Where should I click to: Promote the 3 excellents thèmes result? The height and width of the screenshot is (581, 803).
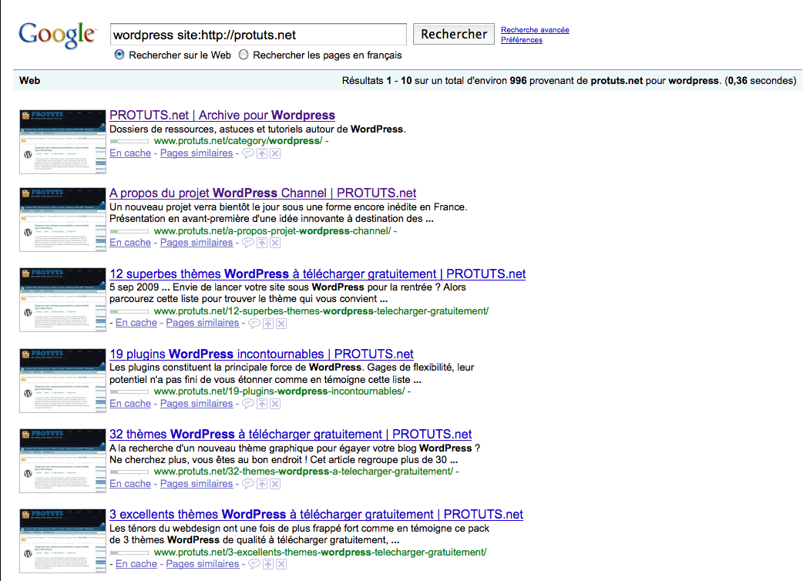tap(268, 563)
